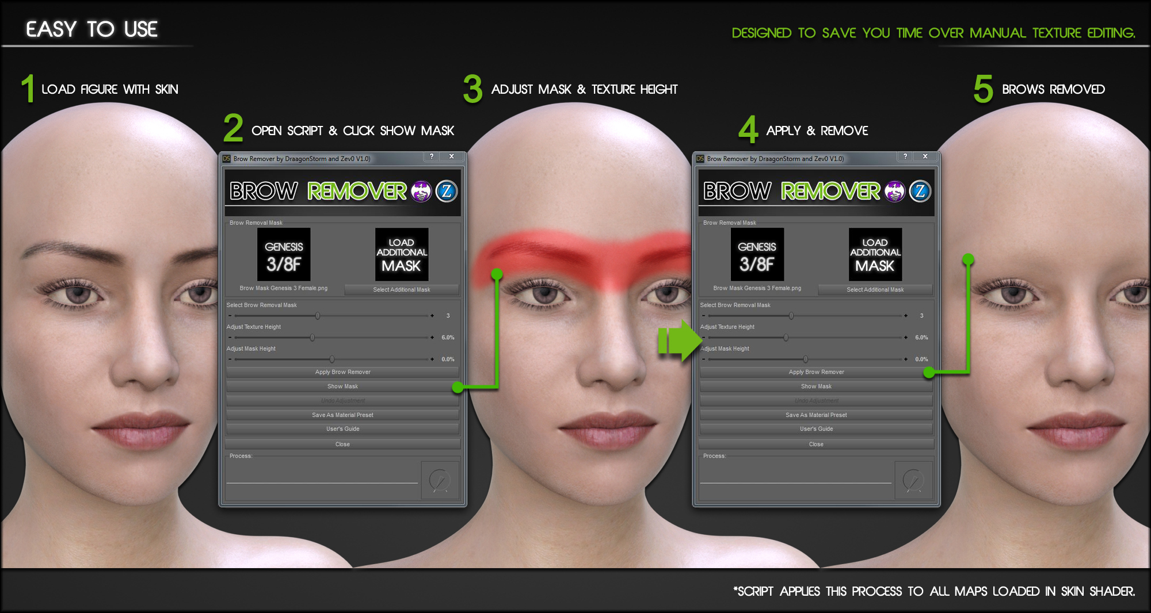
Task: Click plus icon of Adjust Texture Height, step 2 dialog
Action: click(432, 338)
